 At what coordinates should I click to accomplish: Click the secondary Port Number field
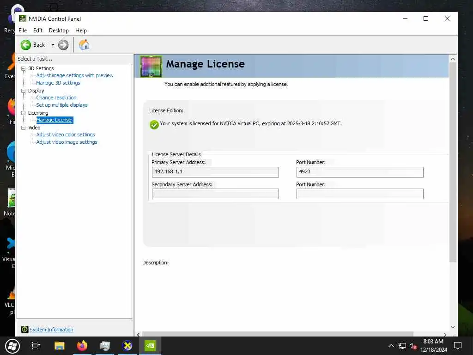click(360, 194)
